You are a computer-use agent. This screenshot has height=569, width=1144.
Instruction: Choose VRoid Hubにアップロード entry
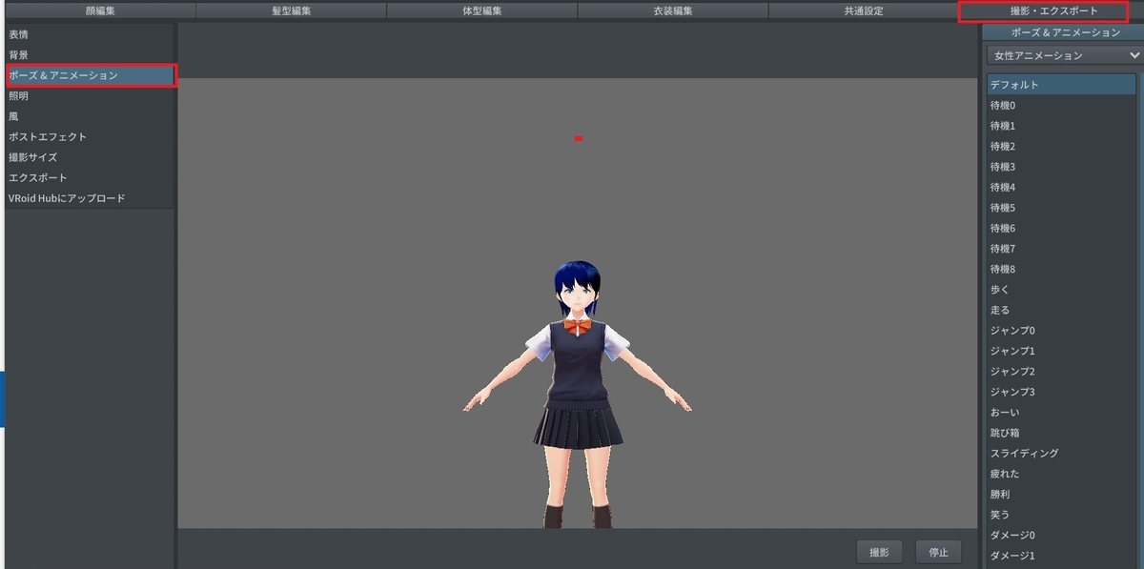(91, 198)
